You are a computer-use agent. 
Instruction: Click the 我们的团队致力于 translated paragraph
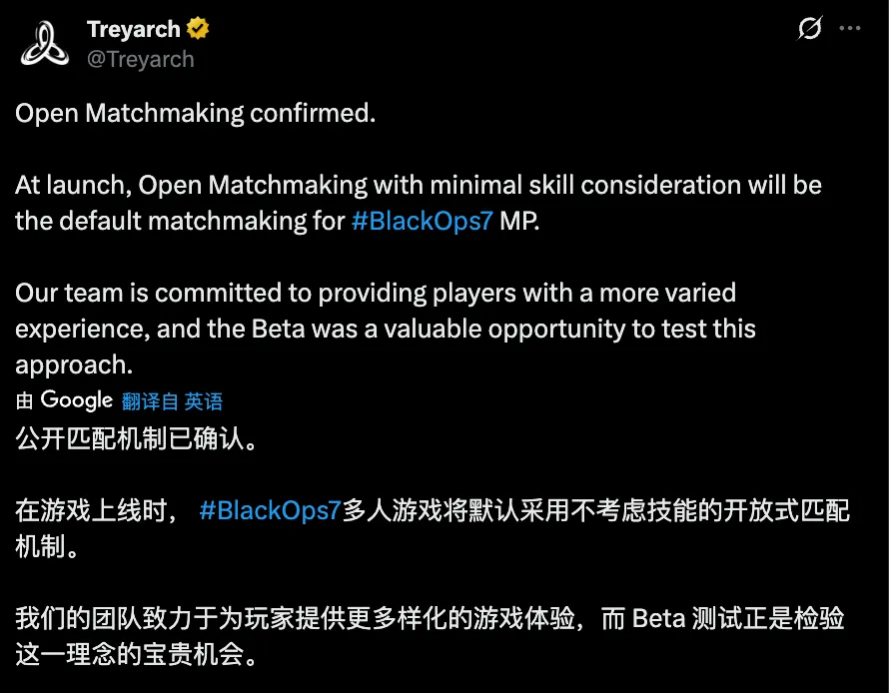pyautogui.click(x=300, y=619)
